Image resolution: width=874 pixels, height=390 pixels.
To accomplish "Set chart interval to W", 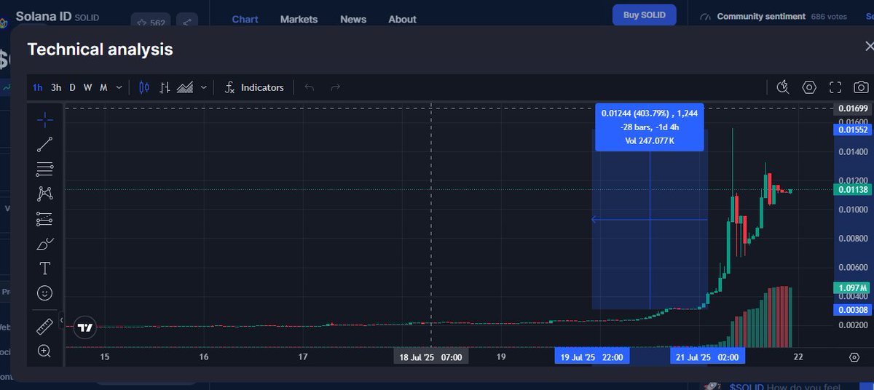I will [87, 87].
